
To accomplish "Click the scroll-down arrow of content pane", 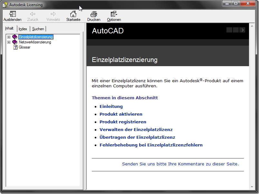I will coord(252,187).
